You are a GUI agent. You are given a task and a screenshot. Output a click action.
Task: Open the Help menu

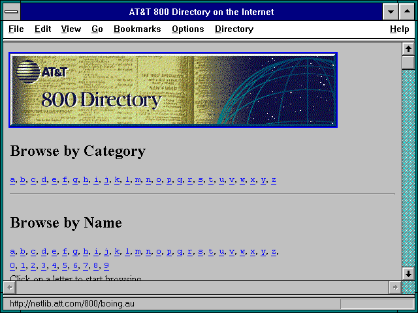click(399, 29)
